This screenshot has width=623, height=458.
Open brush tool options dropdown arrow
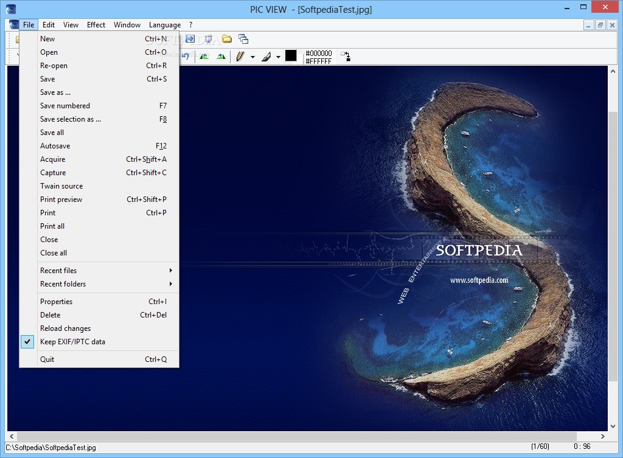pyautogui.click(x=278, y=57)
